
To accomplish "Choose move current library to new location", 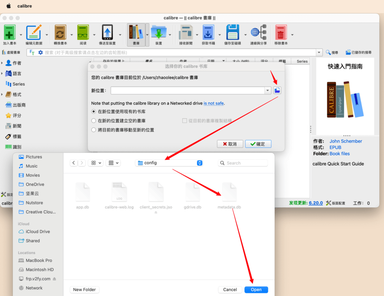I will [x=94, y=130].
